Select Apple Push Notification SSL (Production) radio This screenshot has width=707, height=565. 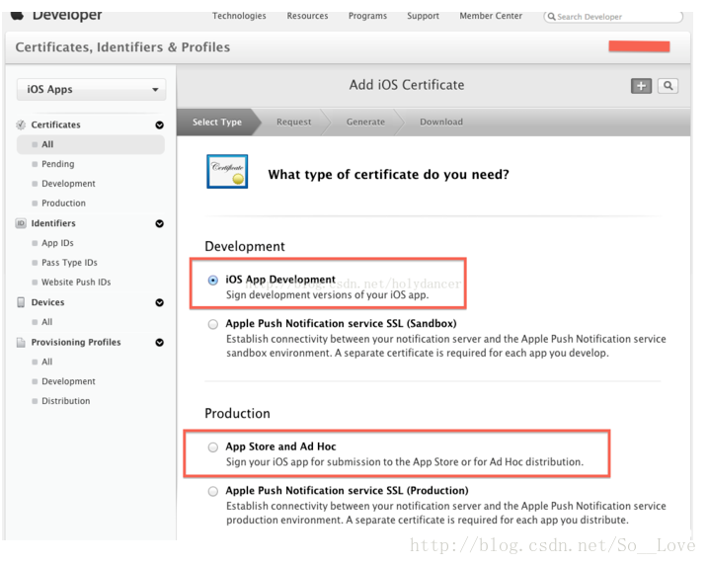213,491
